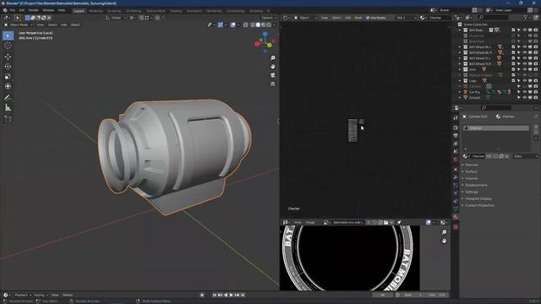This screenshot has width=541, height=304.
Task: Click the checker material node in node editor
Action: [352, 130]
